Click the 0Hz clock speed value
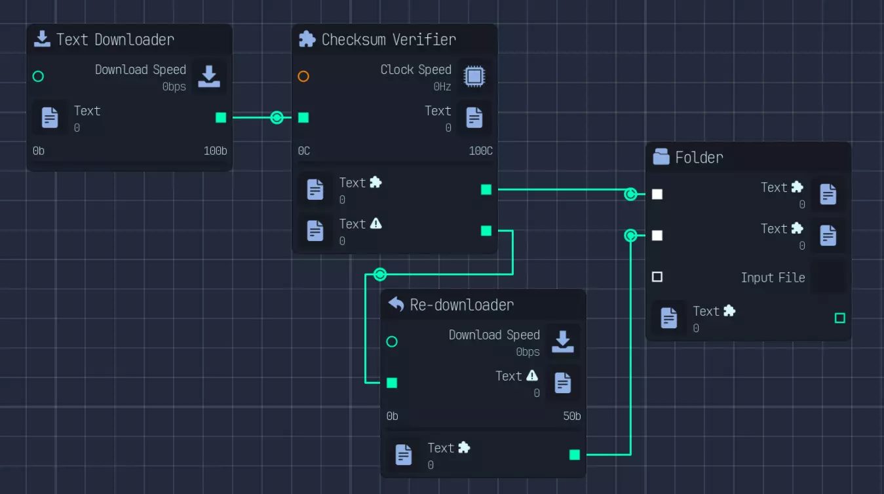Viewport: 884px width, 494px height. [x=442, y=86]
